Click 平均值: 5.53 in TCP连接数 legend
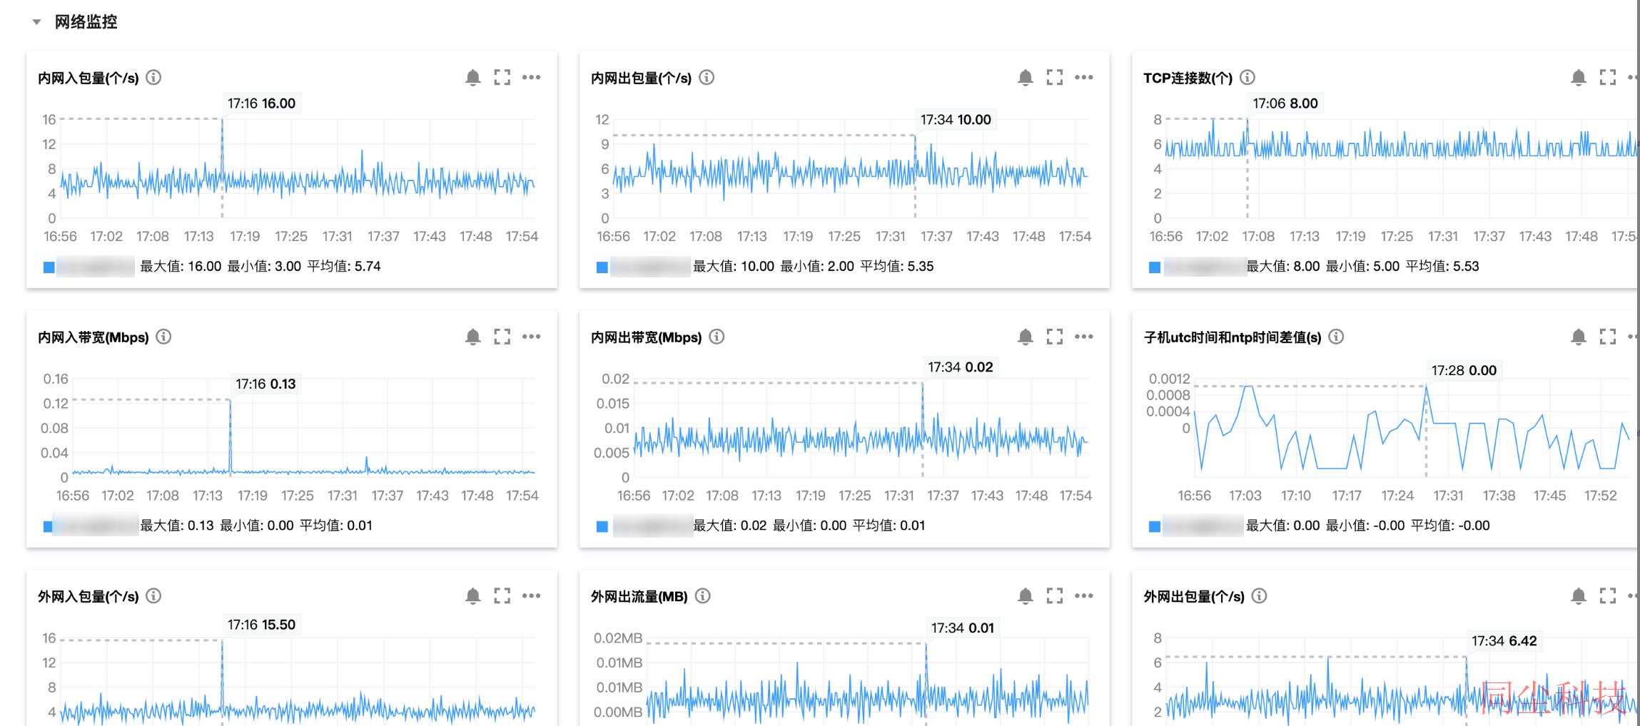Image resolution: width=1640 pixels, height=726 pixels. pyautogui.click(x=1442, y=266)
